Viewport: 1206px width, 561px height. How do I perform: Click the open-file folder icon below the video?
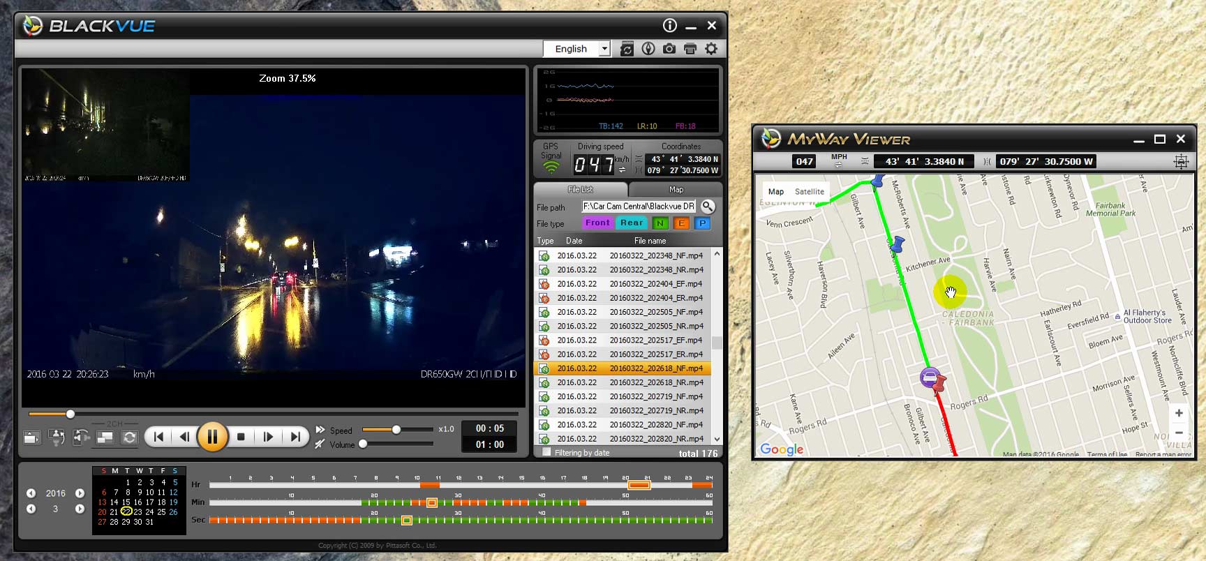tap(31, 437)
